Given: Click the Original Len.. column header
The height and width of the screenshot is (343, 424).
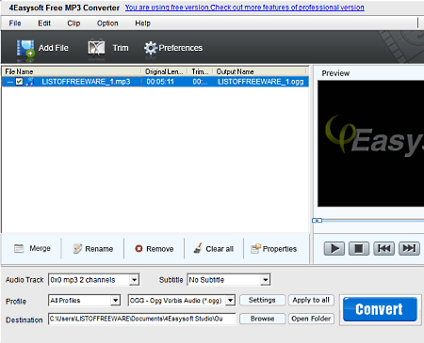Looking at the screenshot, I should click(164, 71).
